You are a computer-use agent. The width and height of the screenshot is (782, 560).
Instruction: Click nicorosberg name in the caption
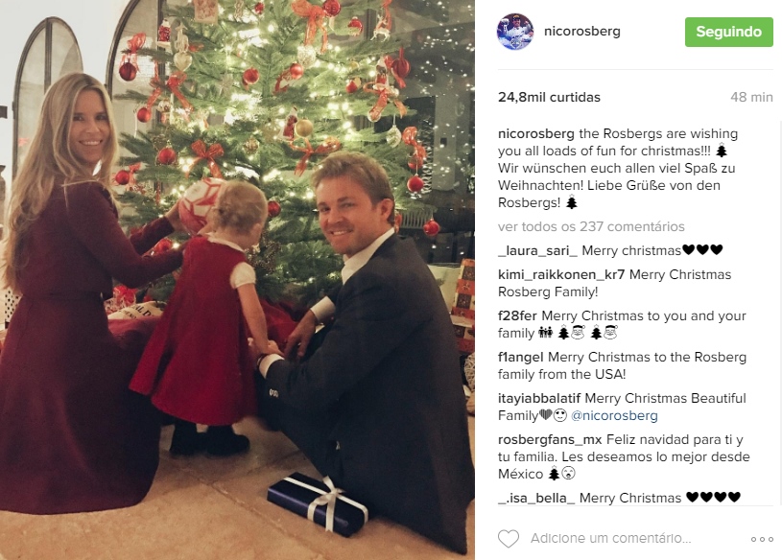pos(536,133)
